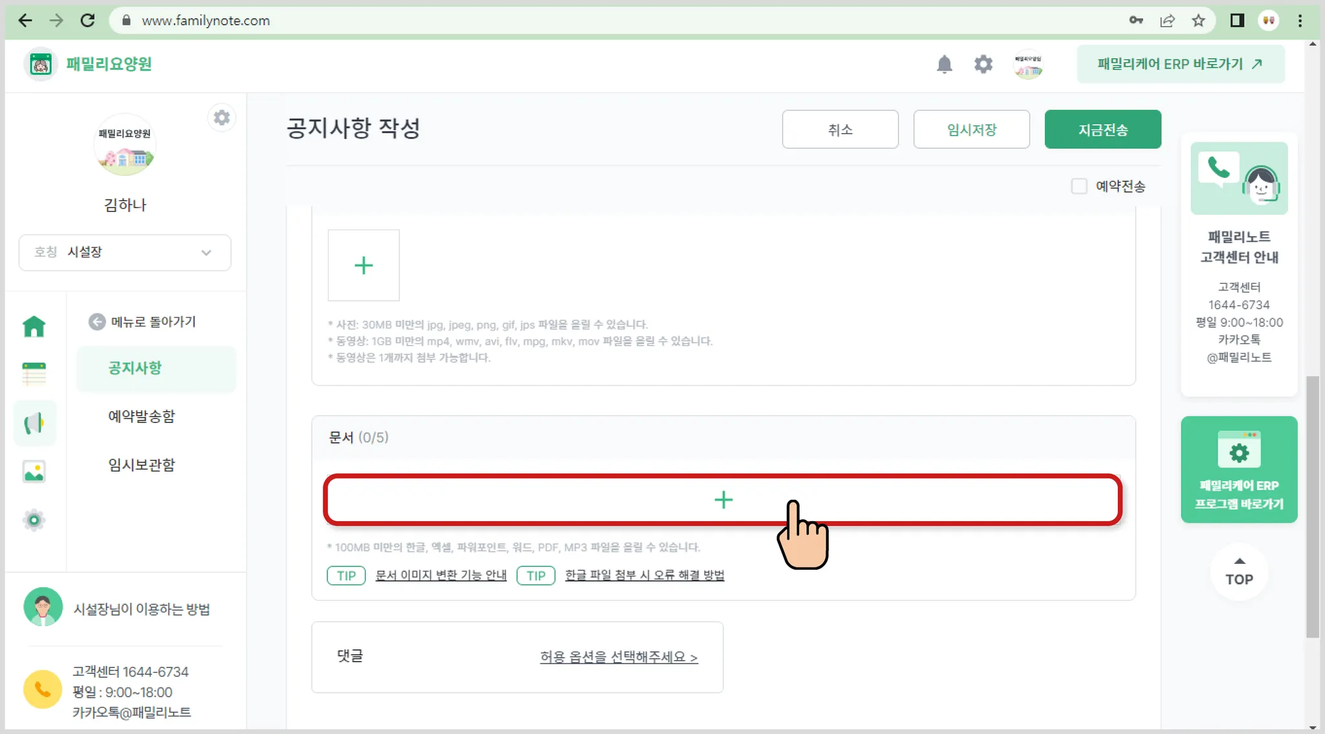Open the photo album icon in sidebar
The width and height of the screenshot is (1325, 734).
tap(34, 471)
